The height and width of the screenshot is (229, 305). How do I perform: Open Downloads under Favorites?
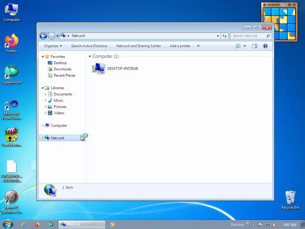63,69
